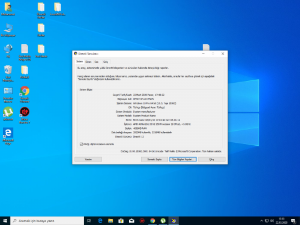Image resolution: width=300 pixels, height=225 pixels.
Task: Open File Explorer from taskbar
Action: coord(110,221)
